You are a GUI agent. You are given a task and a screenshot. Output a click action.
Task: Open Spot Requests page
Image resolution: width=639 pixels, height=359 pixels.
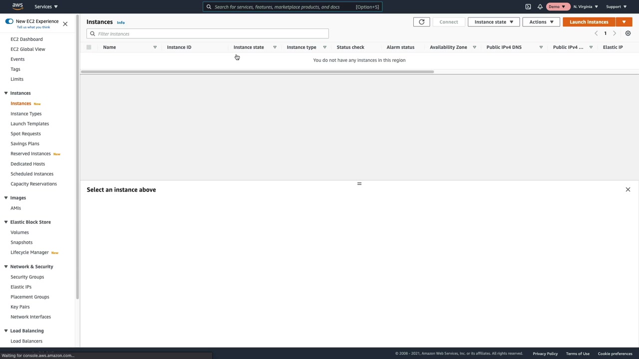tap(25, 134)
